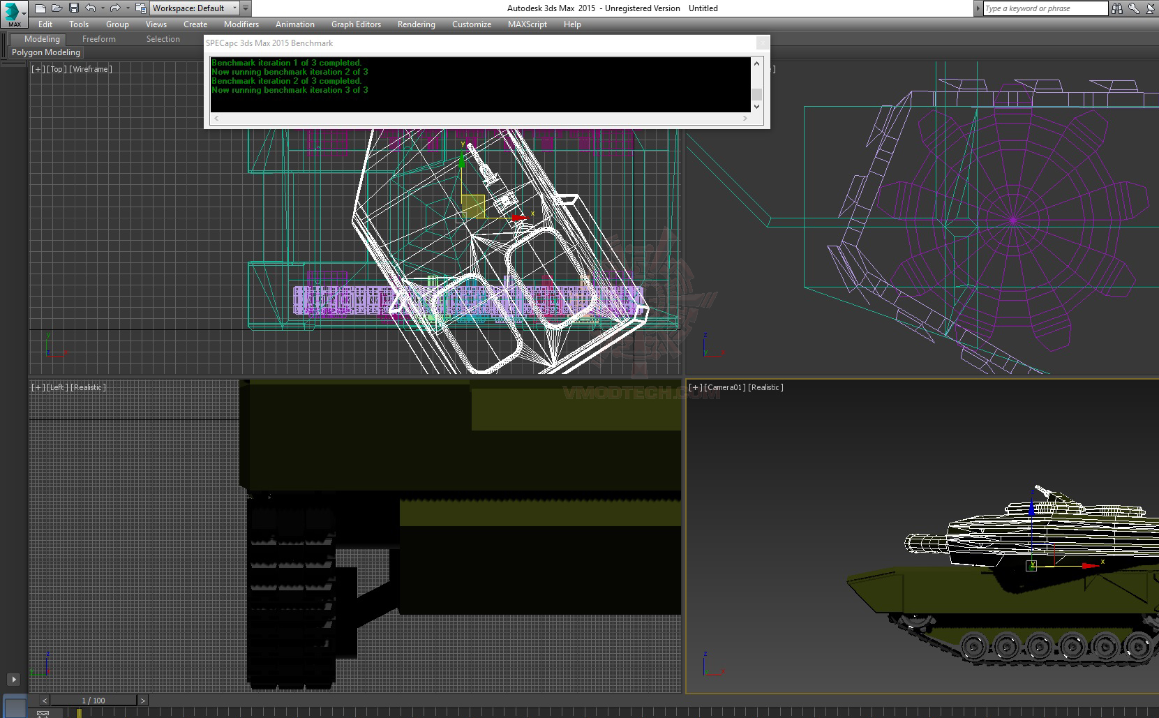Switch to the Freeform ribbon tab
This screenshot has height=718, width=1159.
click(x=98, y=39)
